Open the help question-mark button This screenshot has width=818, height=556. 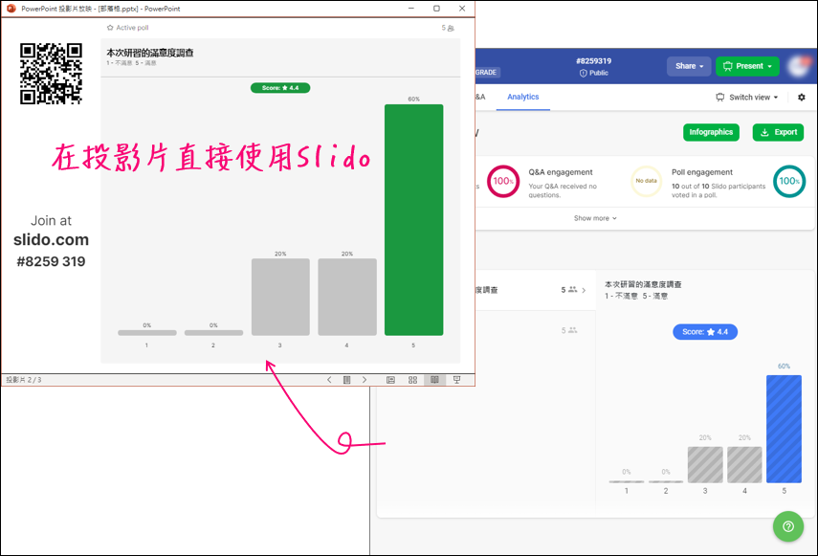(x=787, y=526)
